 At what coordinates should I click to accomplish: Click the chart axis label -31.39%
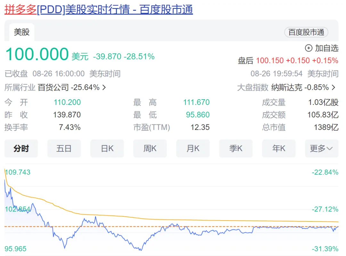tap(325, 249)
